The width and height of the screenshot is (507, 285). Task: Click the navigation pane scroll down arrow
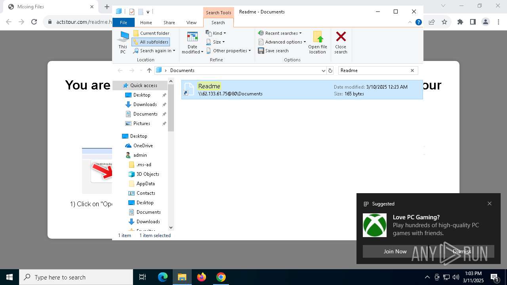tap(171, 227)
